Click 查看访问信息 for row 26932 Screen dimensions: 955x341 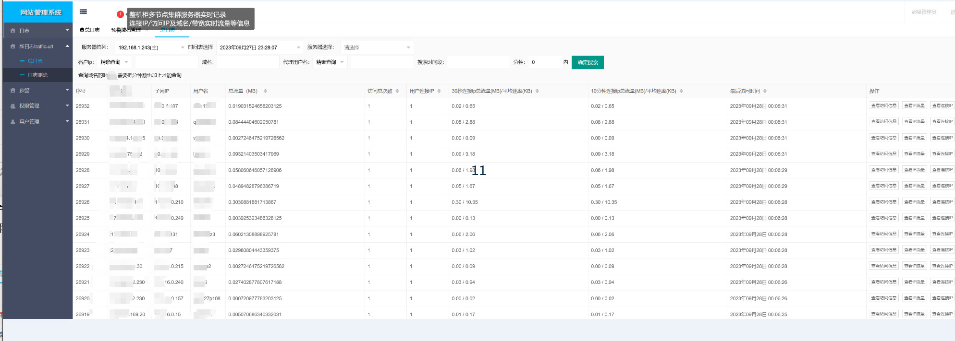tap(883, 106)
